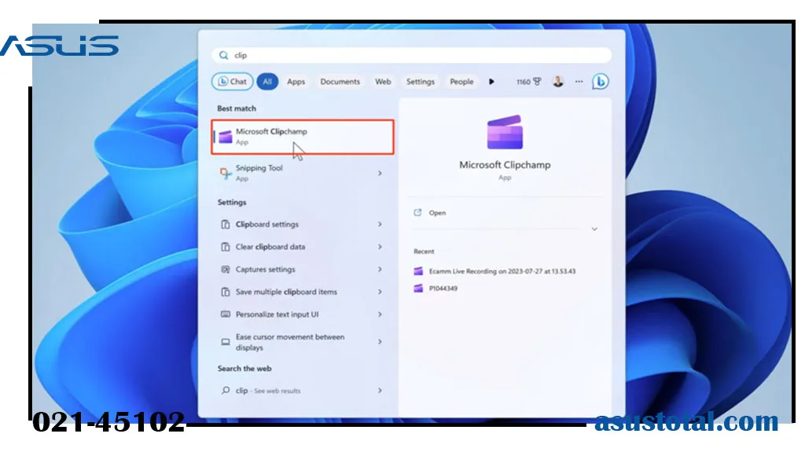Expand Save multiple clipboard items chevron

click(380, 292)
